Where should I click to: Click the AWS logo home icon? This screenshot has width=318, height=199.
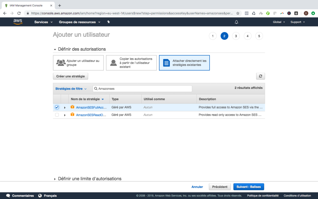(18, 22)
